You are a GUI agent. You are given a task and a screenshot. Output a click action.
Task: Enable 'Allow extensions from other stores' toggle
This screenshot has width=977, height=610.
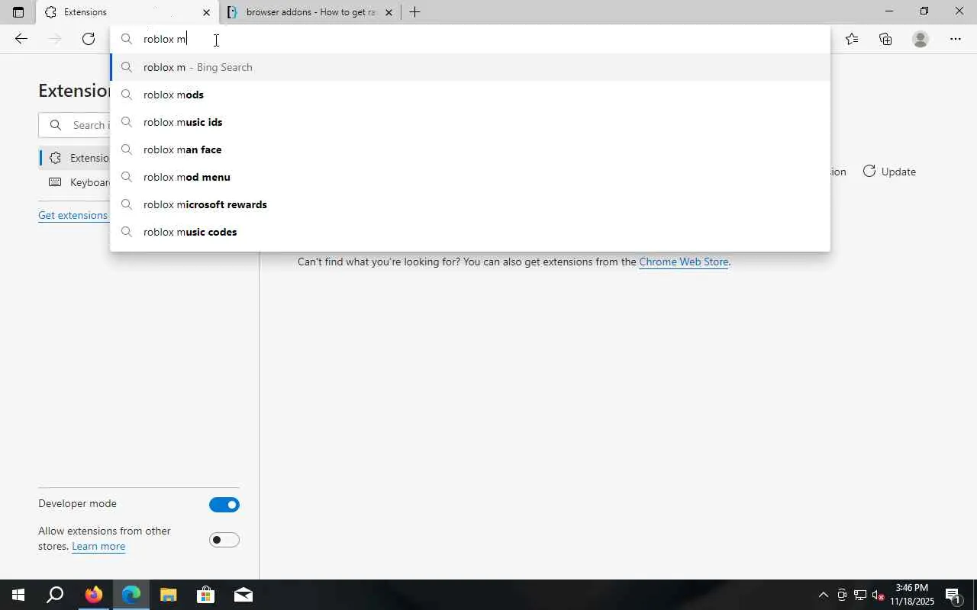[x=224, y=540]
